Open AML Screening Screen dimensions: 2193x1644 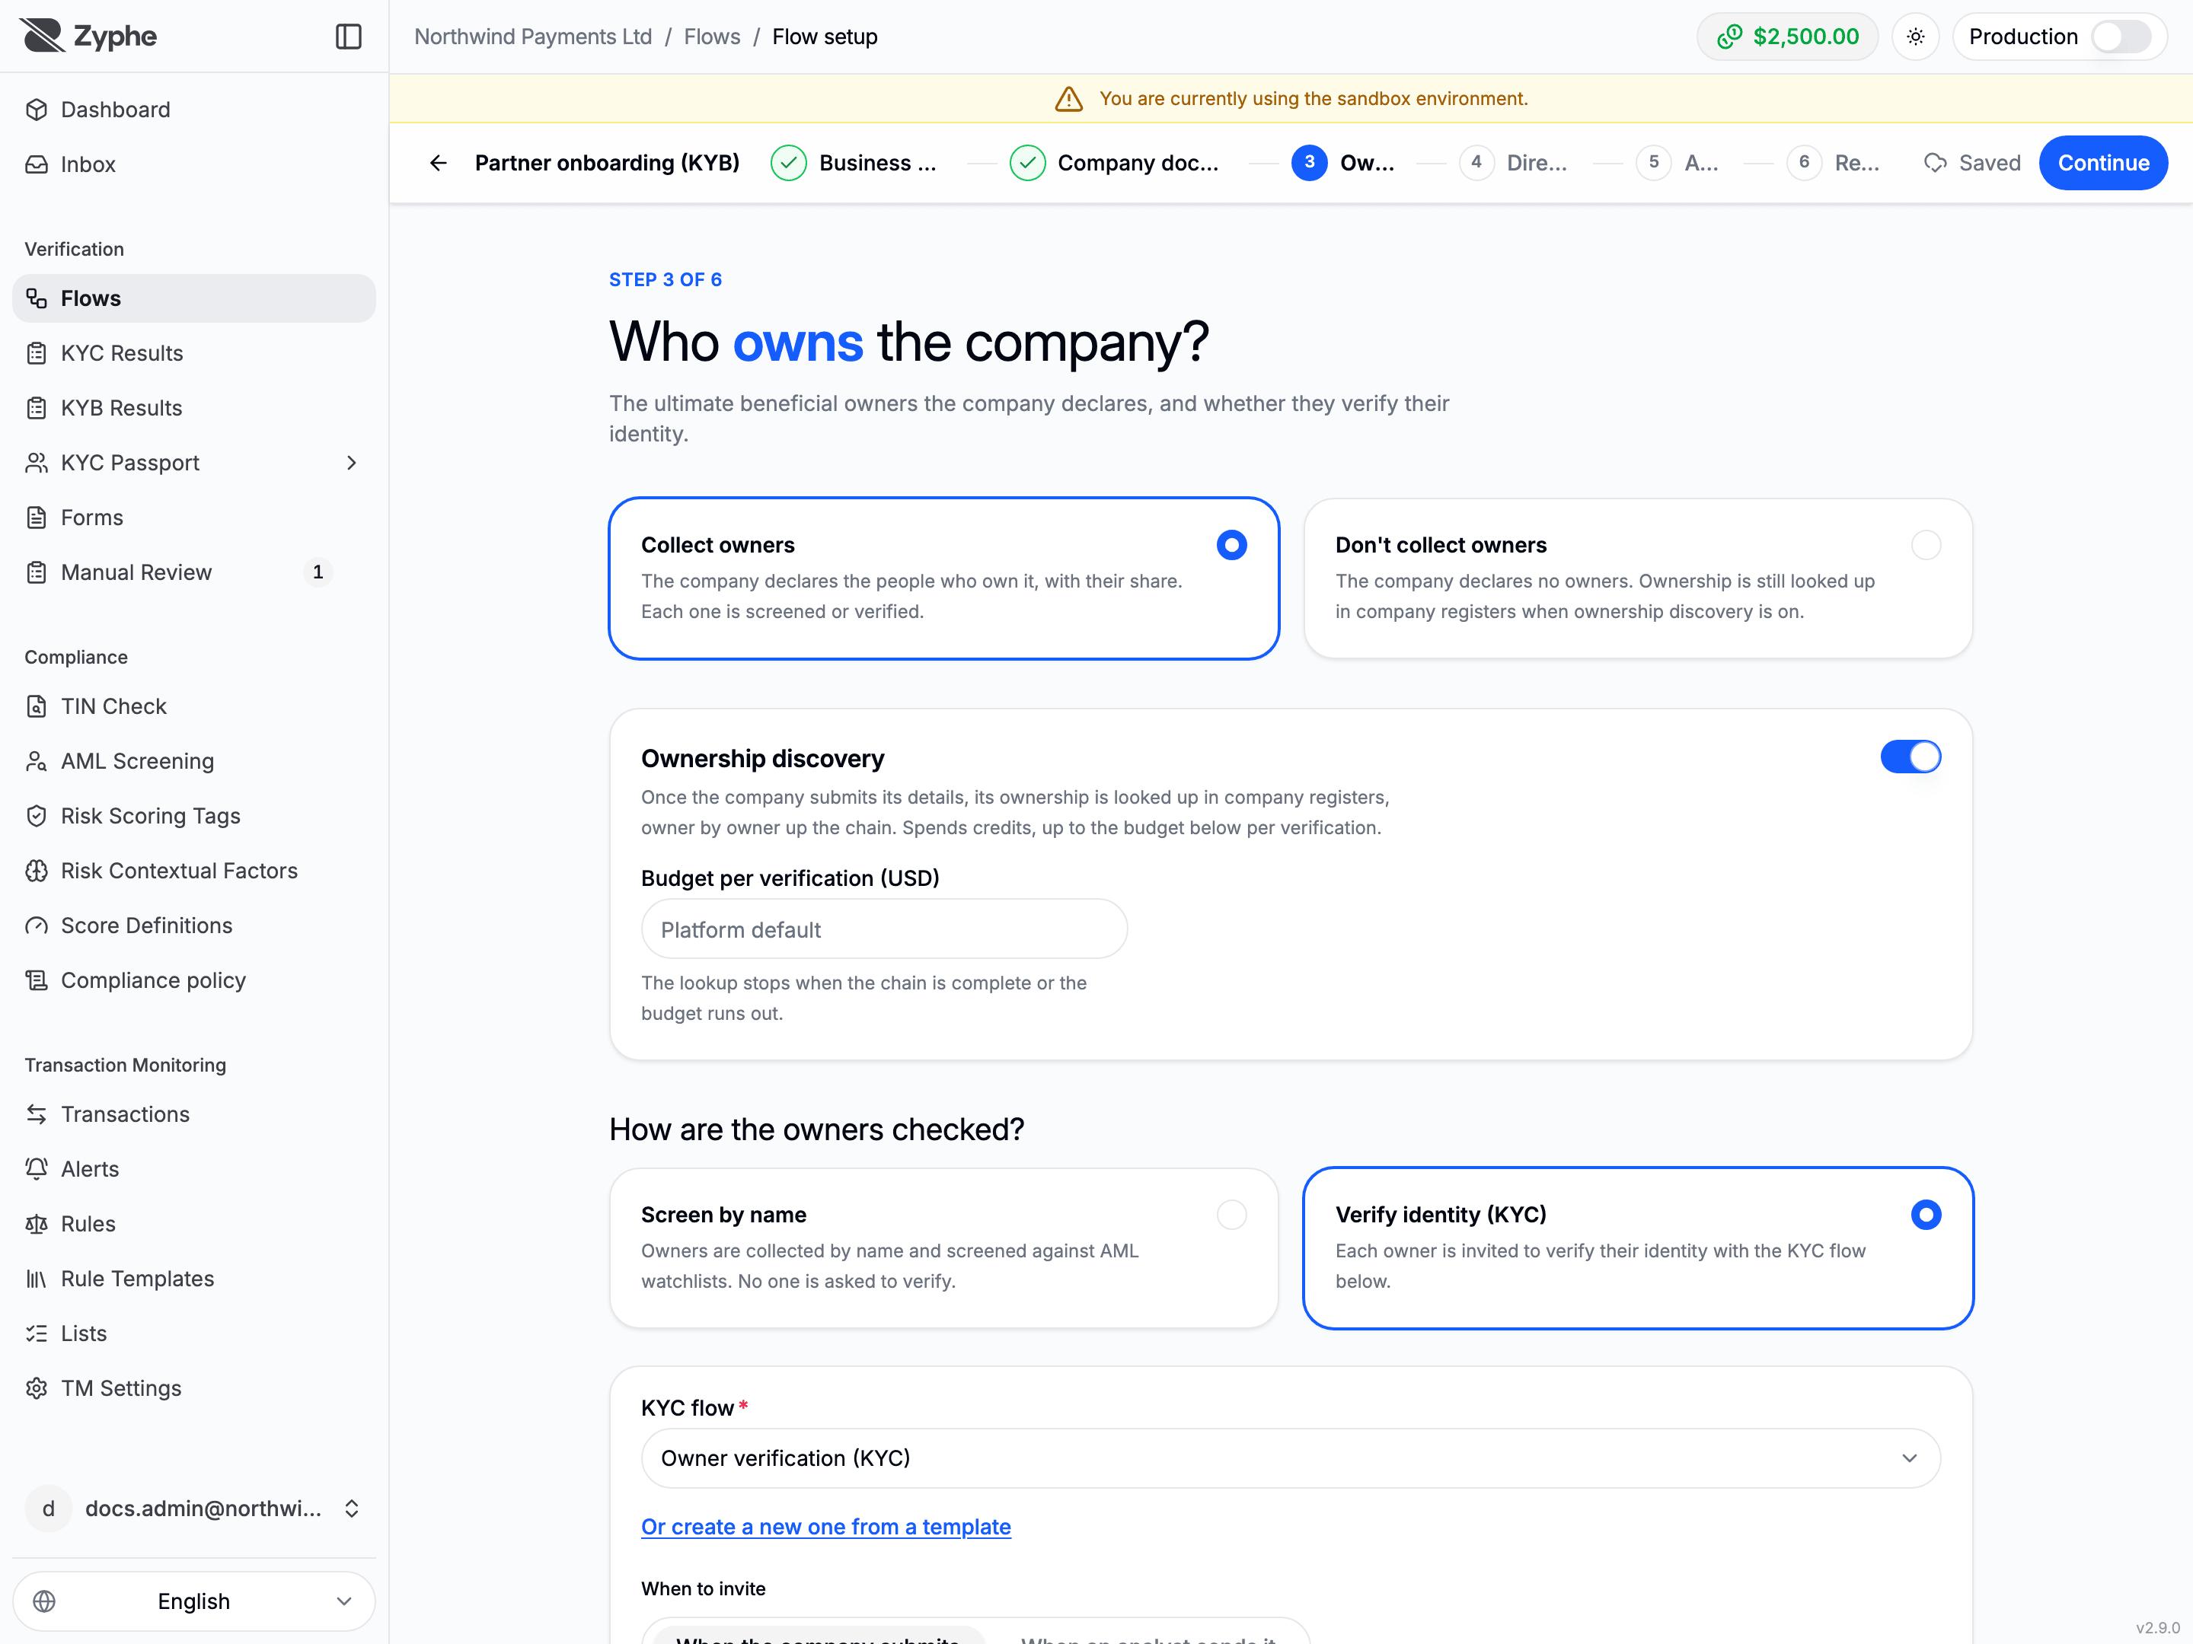[194, 761]
